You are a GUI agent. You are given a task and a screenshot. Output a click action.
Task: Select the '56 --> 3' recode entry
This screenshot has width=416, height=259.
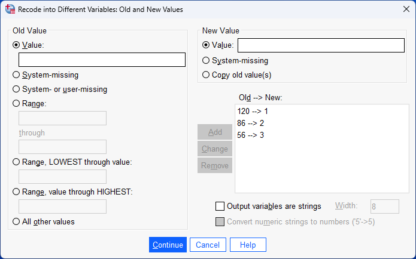point(250,135)
